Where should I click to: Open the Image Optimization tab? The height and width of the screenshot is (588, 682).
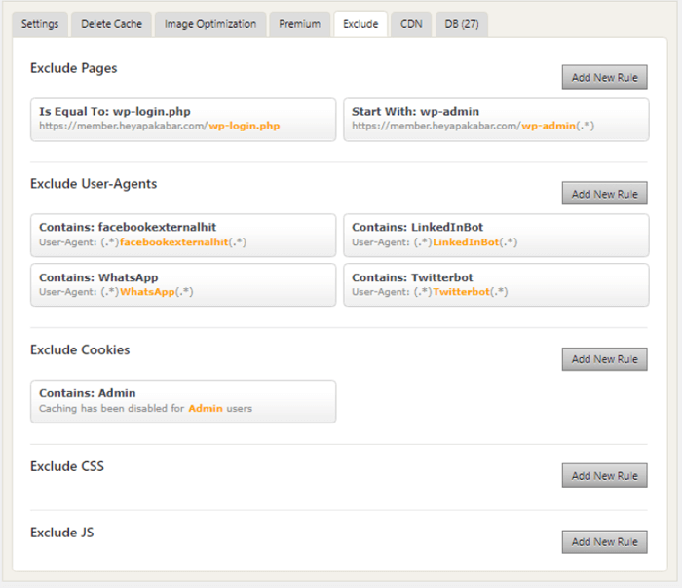[x=210, y=24]
